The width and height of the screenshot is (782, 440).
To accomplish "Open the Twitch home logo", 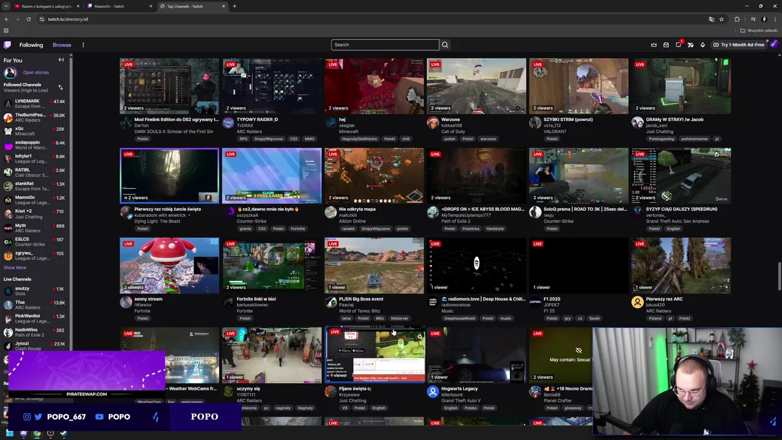I will (7, 45).
